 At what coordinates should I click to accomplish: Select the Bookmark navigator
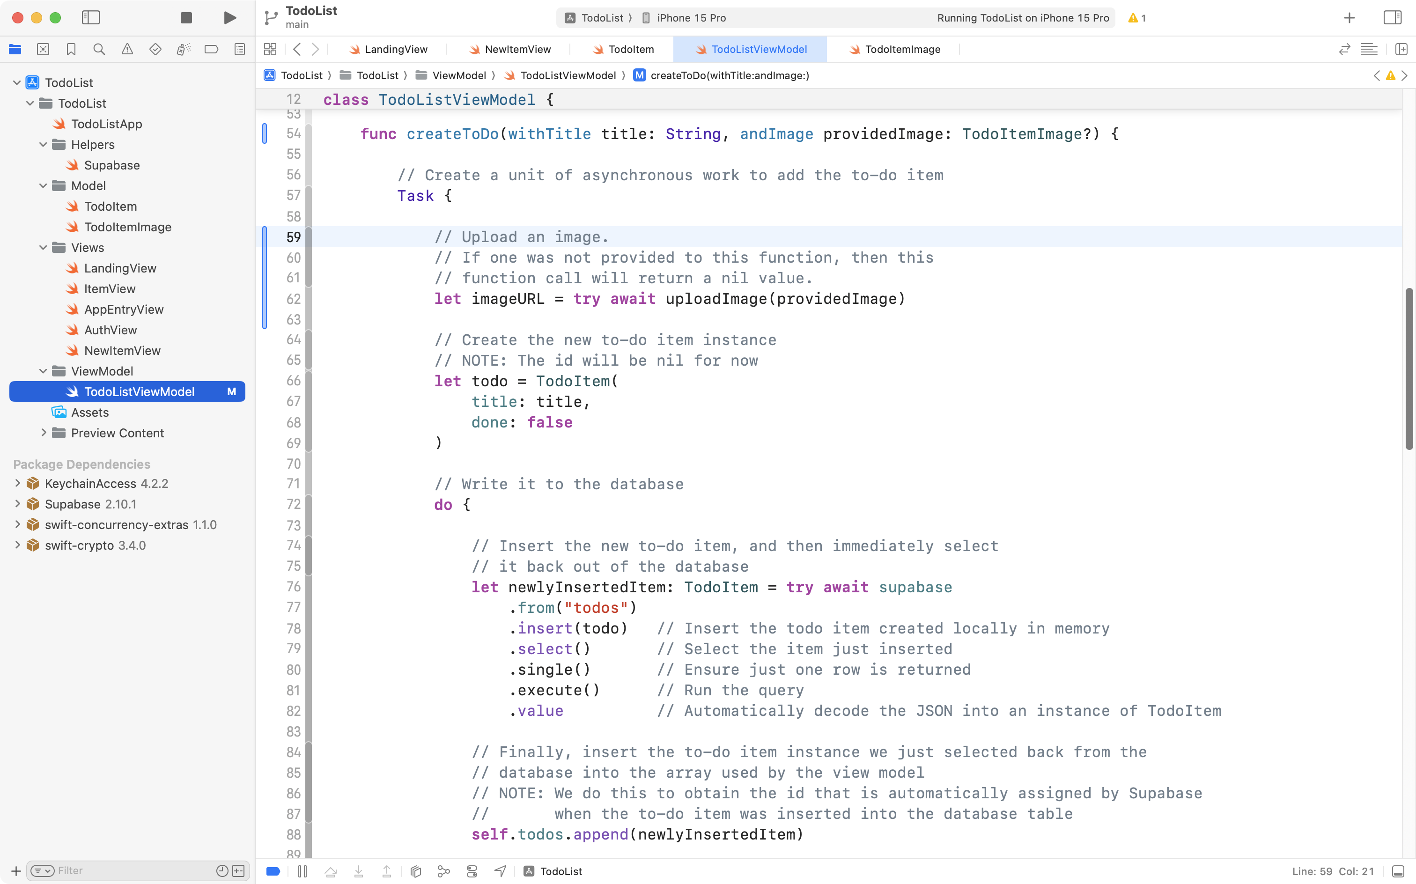pyautogui.click(x=71, y=49)
